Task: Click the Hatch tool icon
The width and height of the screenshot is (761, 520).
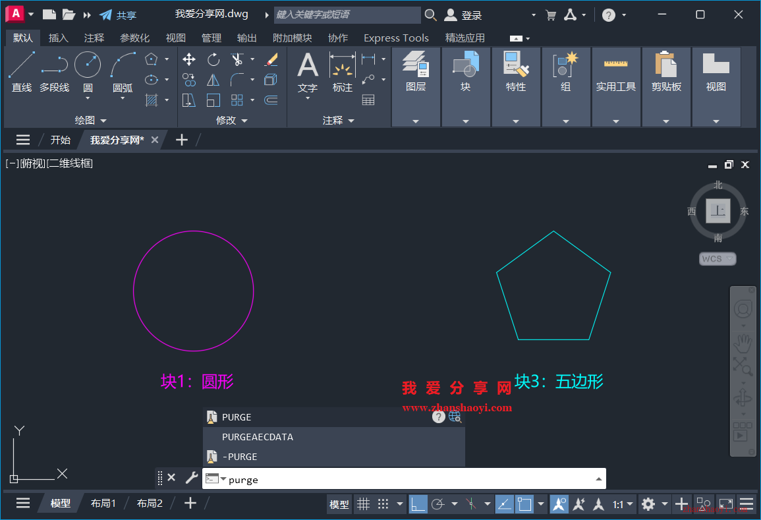Action: 152,100
